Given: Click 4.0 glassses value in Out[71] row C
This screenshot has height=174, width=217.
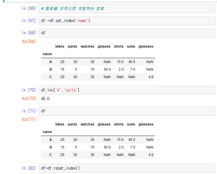Looking at the screenshot, I should [151, 155].
